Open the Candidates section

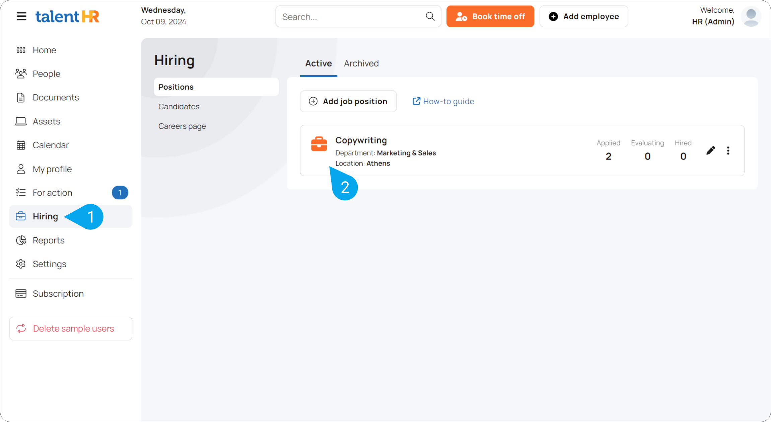click(179, 107)
